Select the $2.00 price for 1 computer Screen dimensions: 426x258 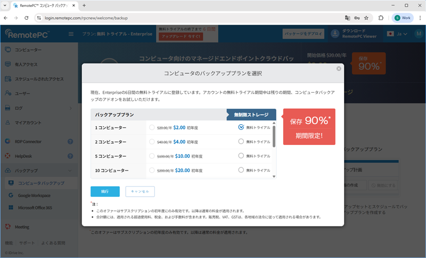(152, 127)
